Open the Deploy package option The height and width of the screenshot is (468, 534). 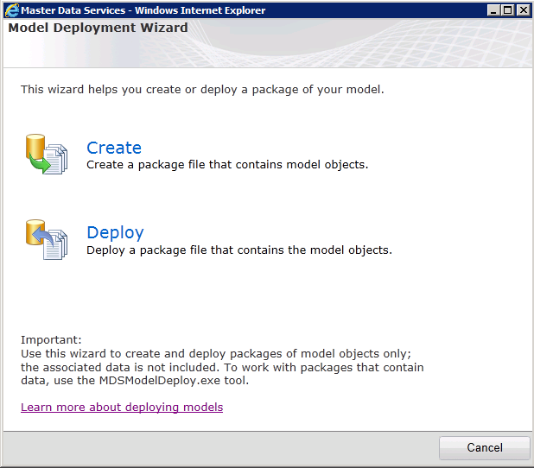(x=115, y=232)
